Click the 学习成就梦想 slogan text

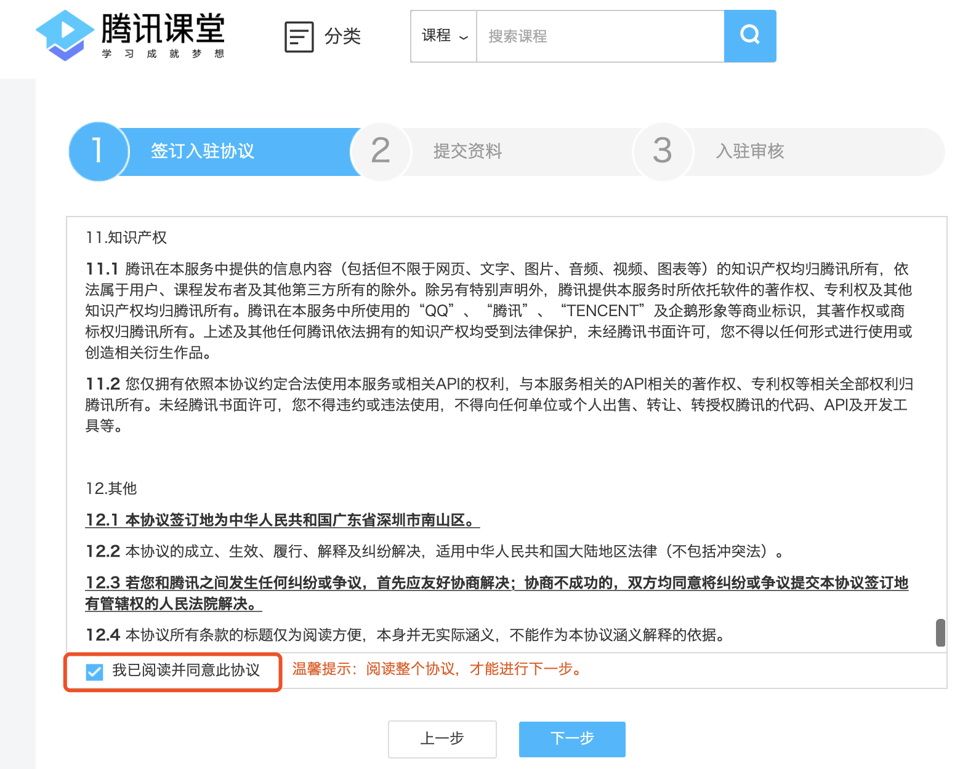163,54
